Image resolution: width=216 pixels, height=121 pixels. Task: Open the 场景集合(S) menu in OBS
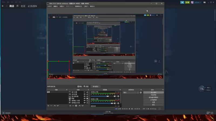[x=78, y=6]
